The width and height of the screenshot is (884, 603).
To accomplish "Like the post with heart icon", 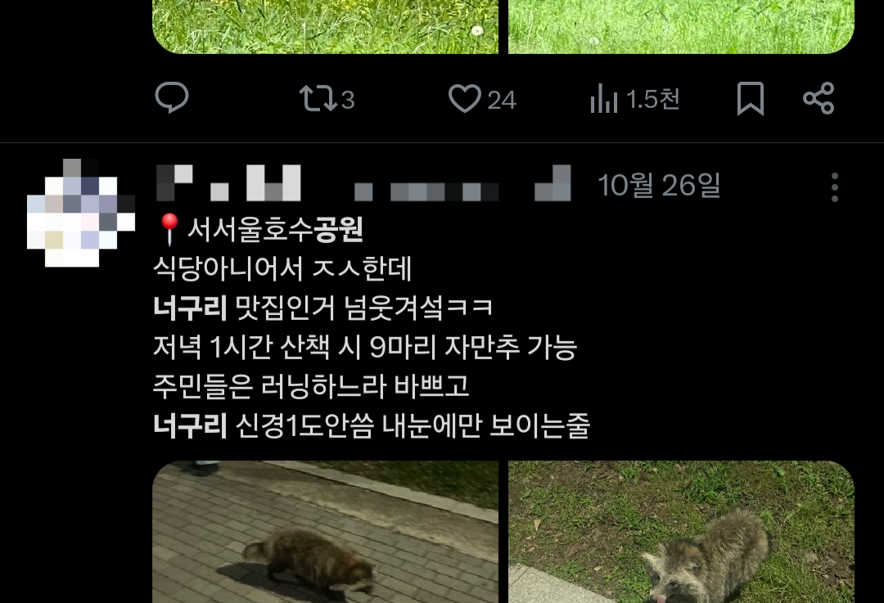I will pyautogui.click(x=465, y=99).
